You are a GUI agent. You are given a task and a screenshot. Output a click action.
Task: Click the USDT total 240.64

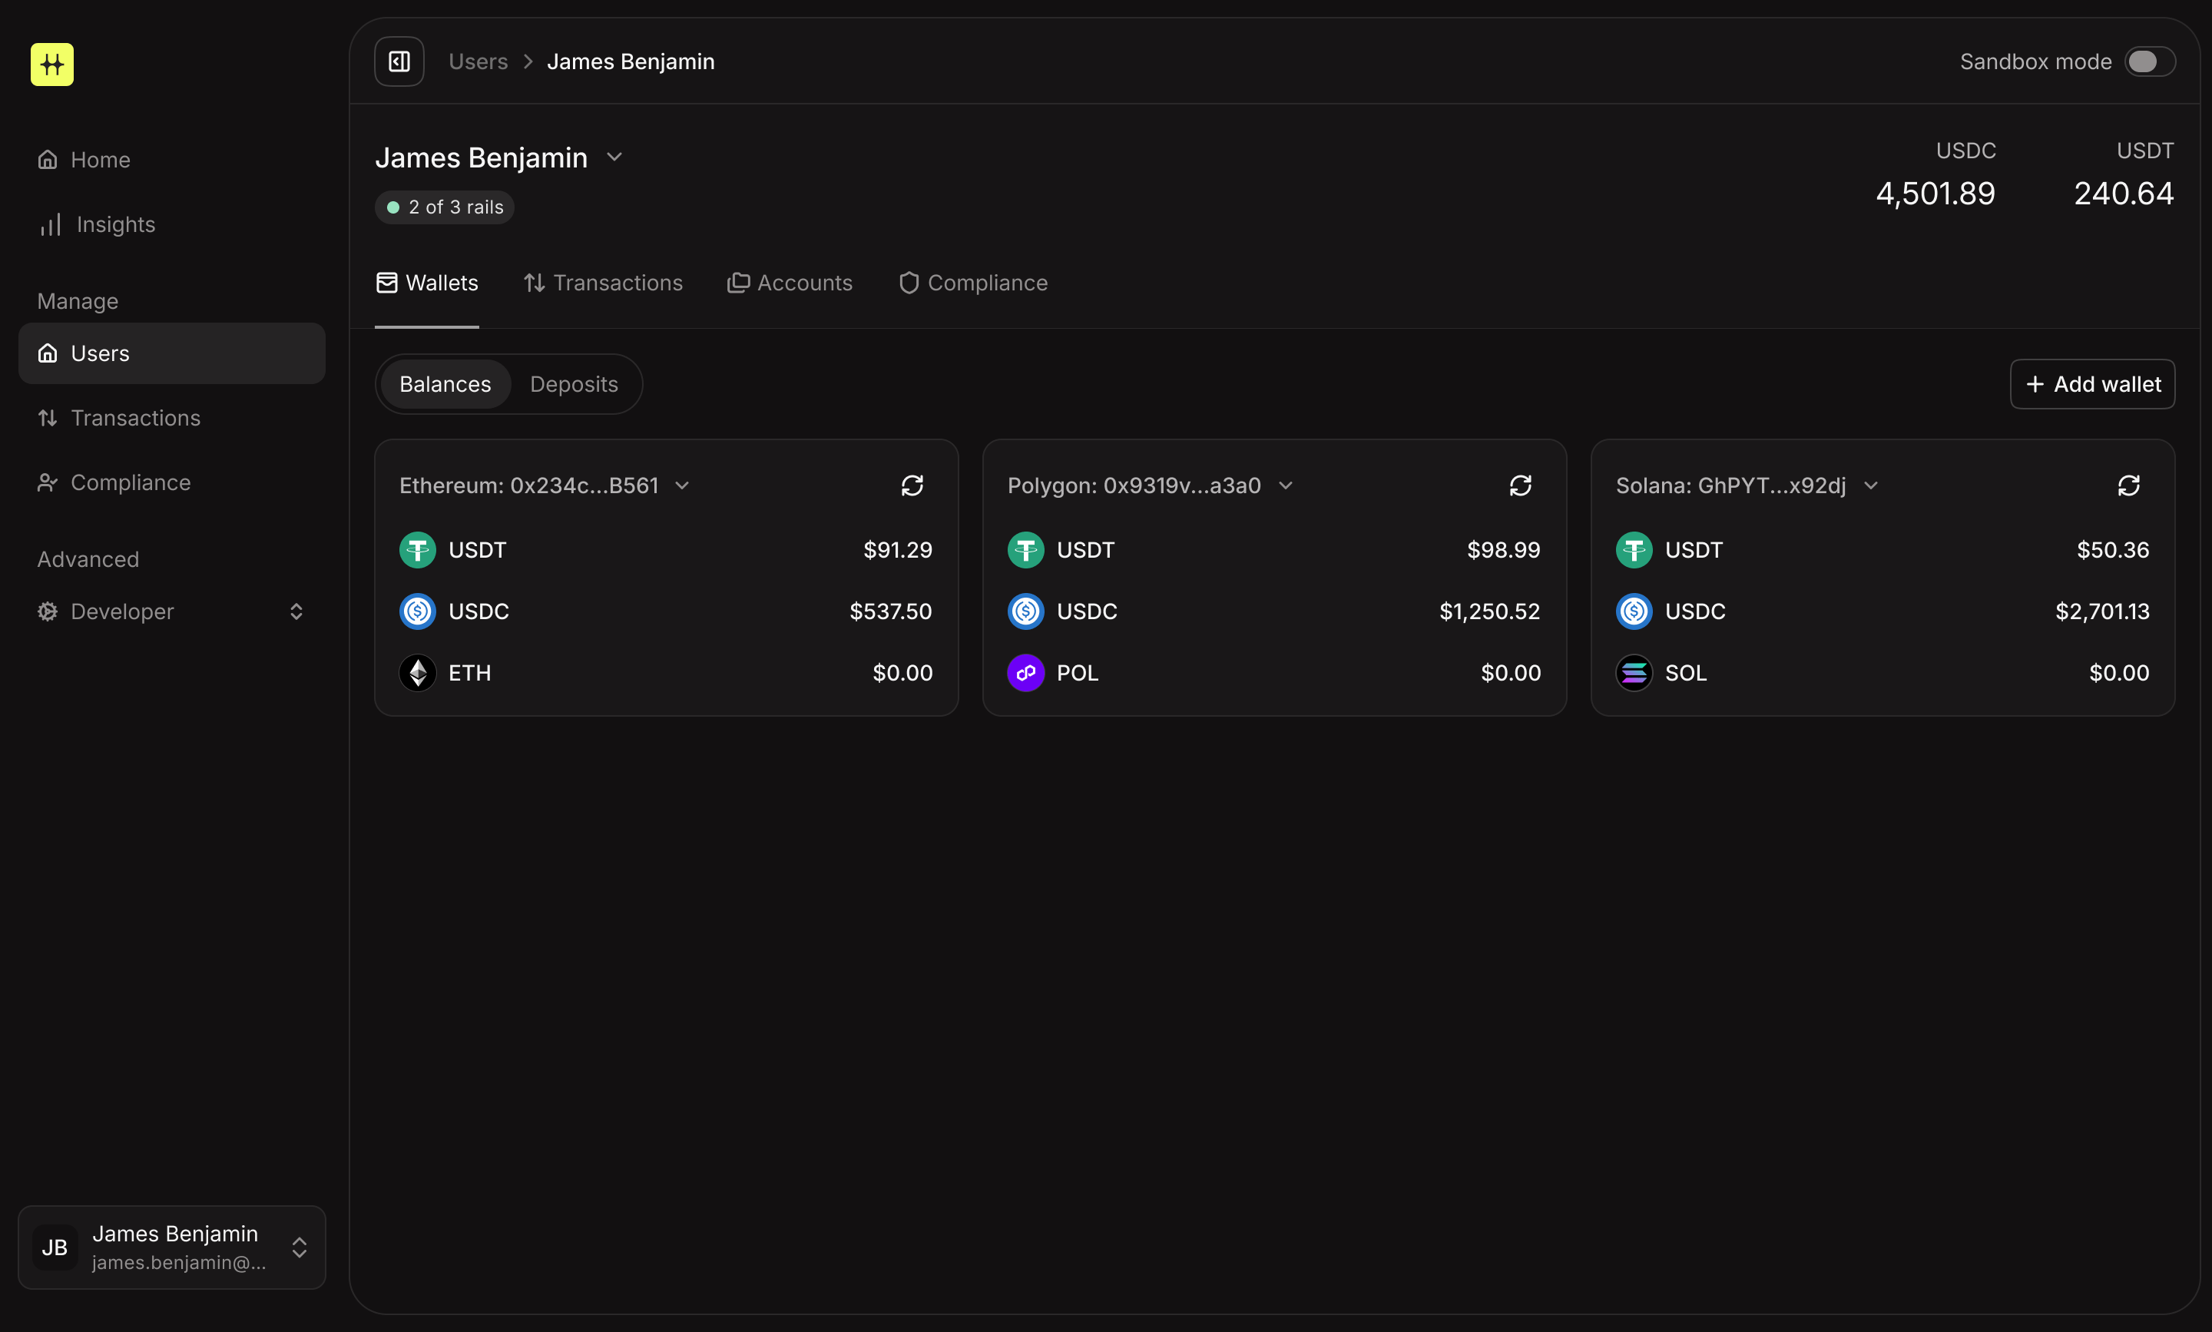[x=2124, y=194]
